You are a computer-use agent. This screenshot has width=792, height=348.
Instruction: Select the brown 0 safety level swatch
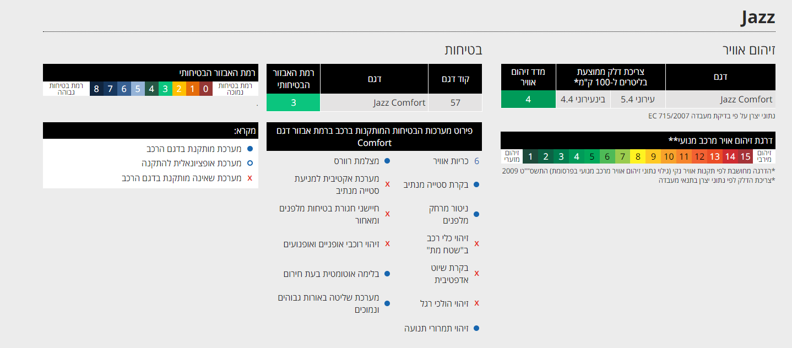click(205, 89)
